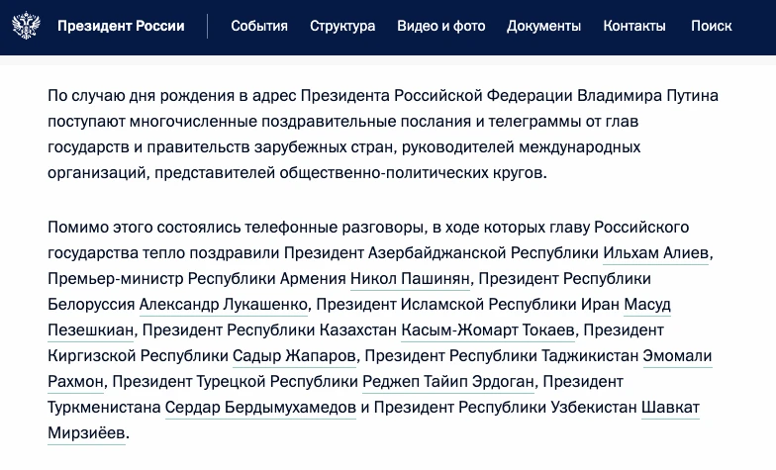This screenshot has height=470, width=776.
Task: Open the «Эмомали» name link
Action: click(677, 356)
